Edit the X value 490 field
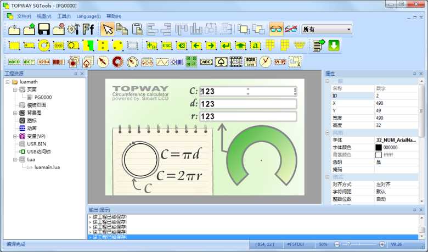 click(396, 103)
